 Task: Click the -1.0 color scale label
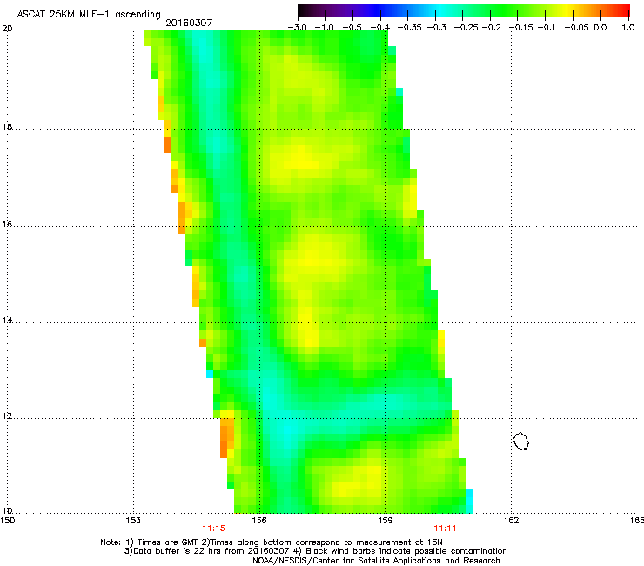[324, 28]
